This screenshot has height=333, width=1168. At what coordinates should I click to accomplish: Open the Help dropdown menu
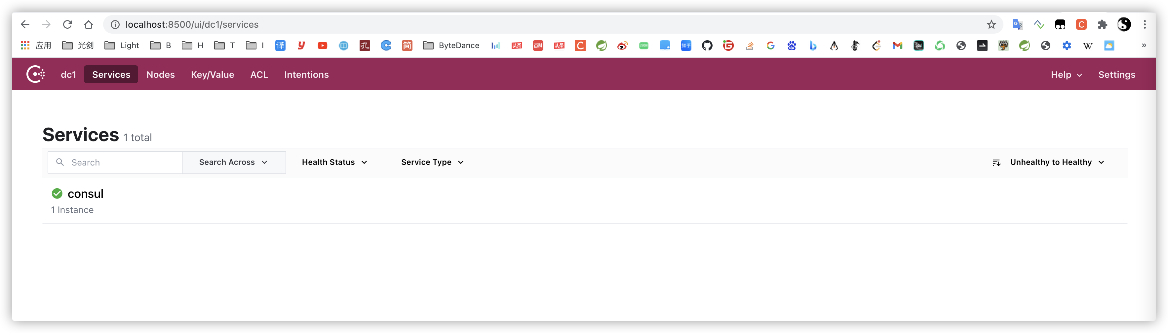[1067, 75]
